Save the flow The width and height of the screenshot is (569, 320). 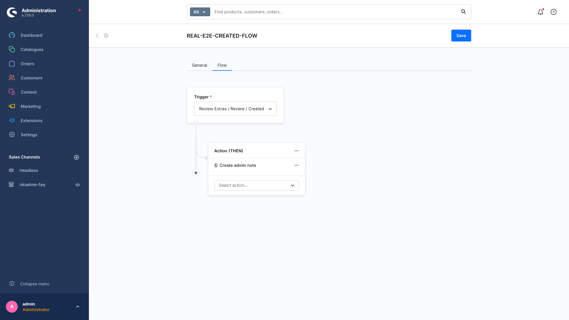pos(461,36)
